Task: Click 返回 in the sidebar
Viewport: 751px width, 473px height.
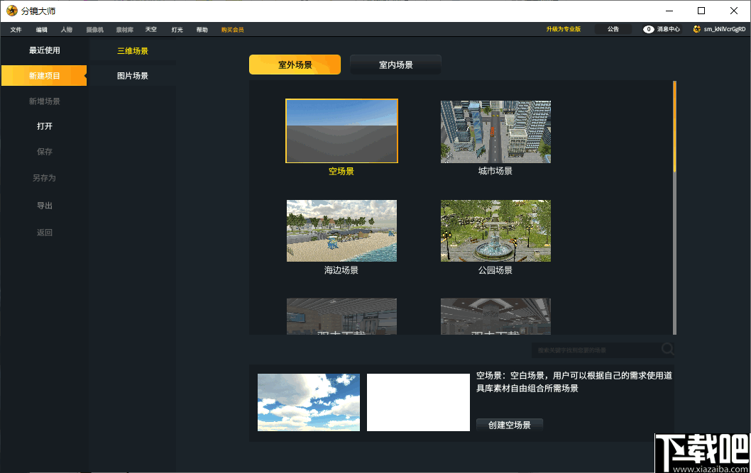Action: [44, 233]
